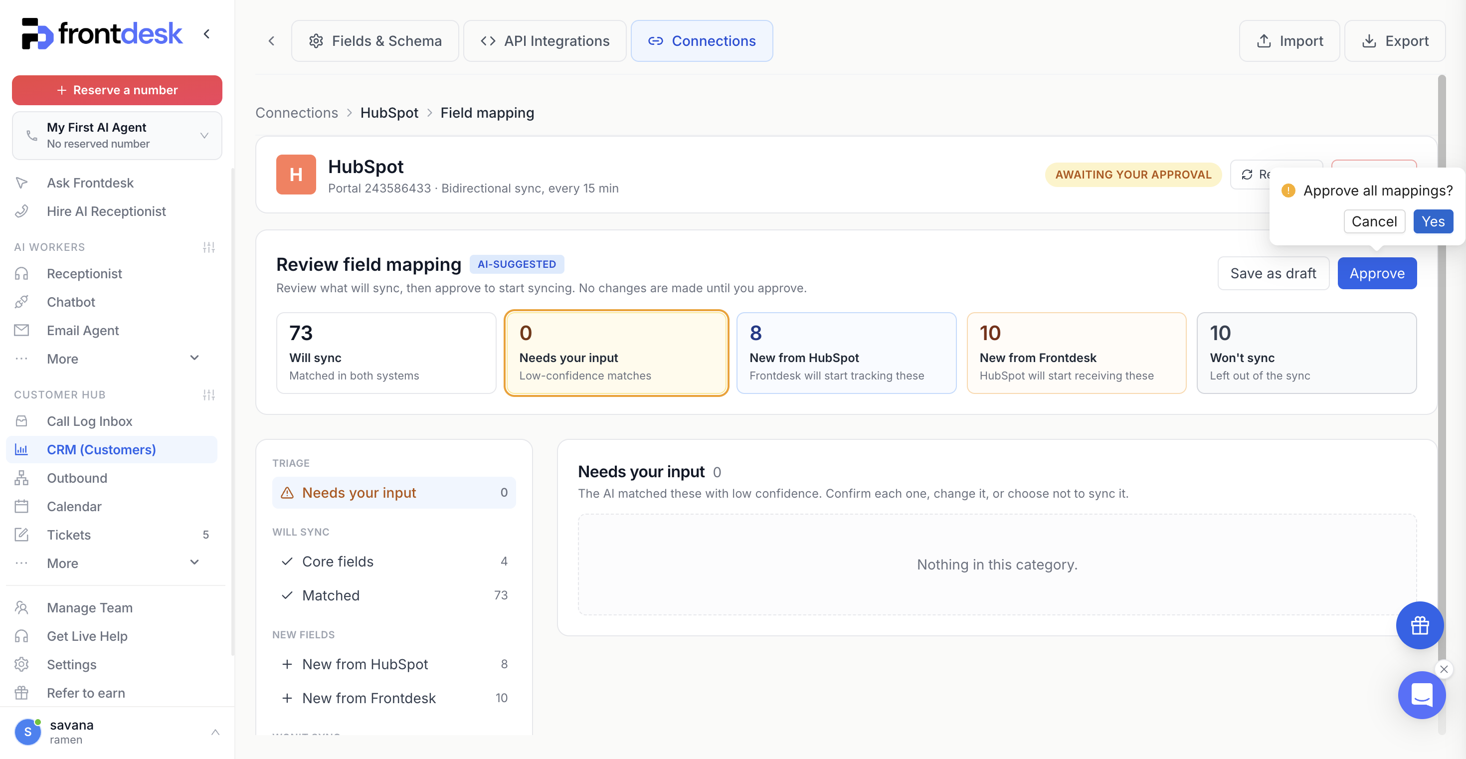The image size is (1466, 759).
Task: Click "Portal 243586433" sync details text
Action: coord(474,189)
